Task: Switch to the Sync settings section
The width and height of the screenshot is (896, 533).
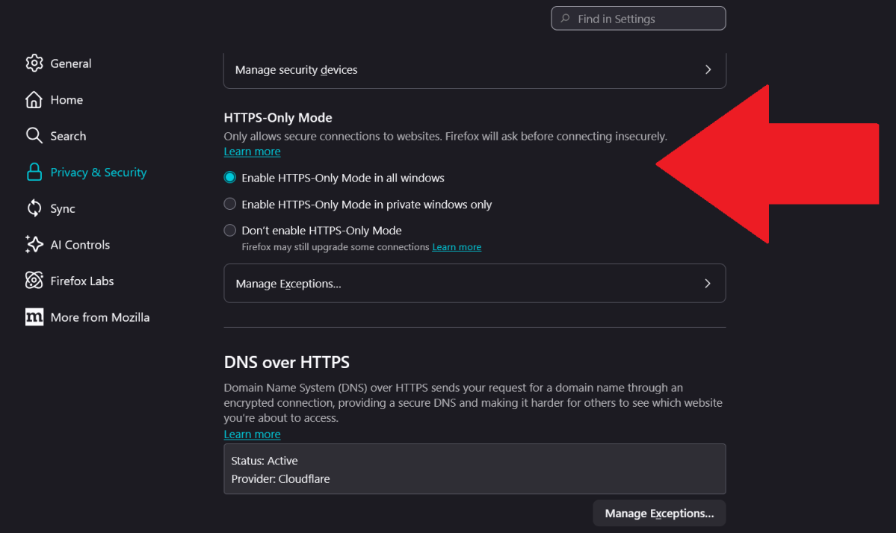Action: (64, 208)
